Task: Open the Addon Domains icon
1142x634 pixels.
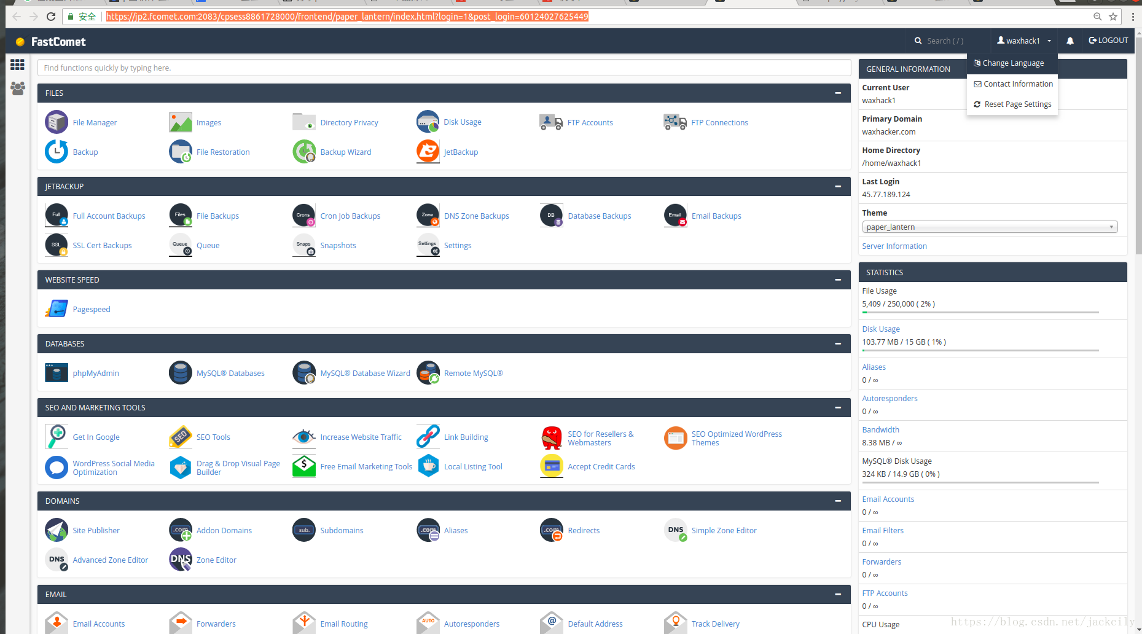Action: tap(181, 530)
